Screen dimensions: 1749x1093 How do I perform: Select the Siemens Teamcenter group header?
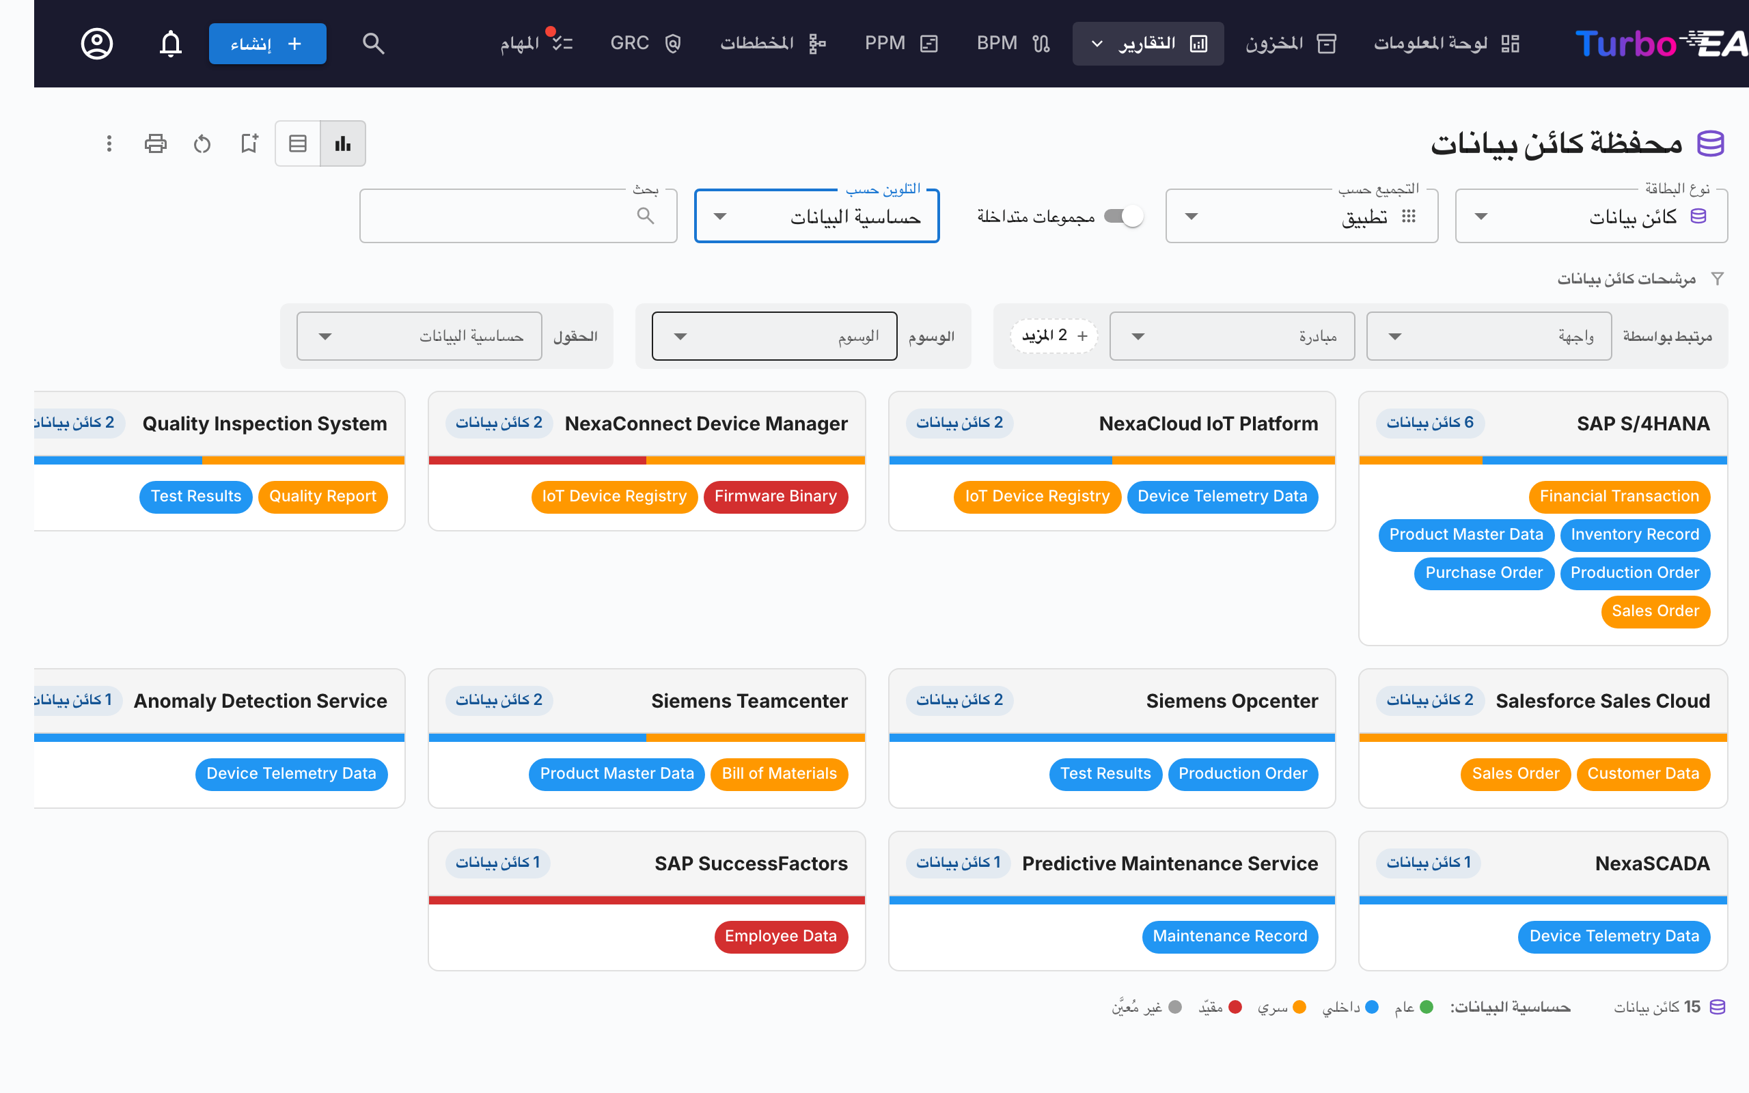[647, 701]
